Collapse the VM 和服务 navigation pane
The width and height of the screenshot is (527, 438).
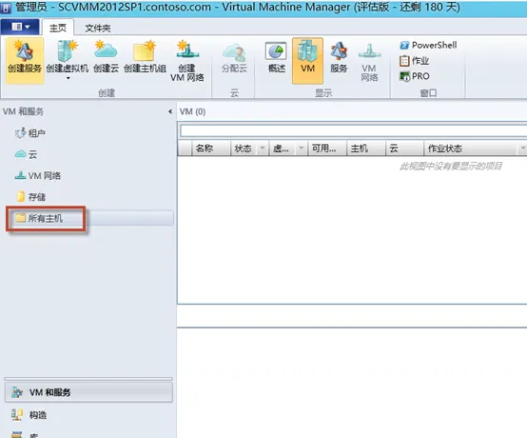point(170,111)
